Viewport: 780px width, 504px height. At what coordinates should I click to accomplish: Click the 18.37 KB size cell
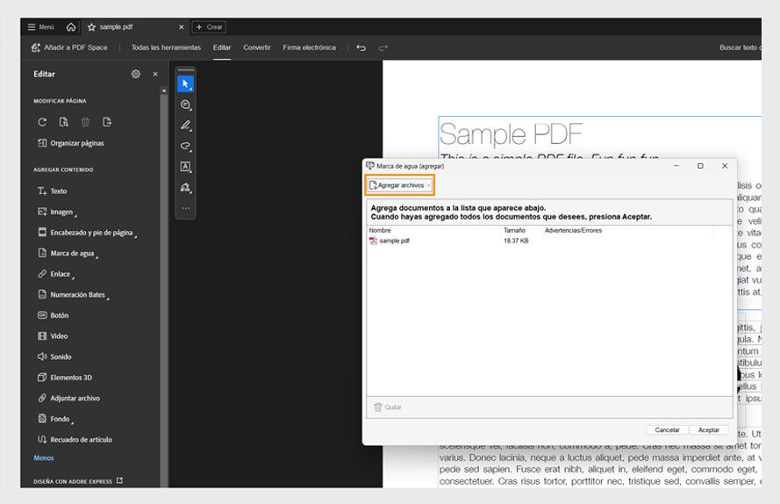516,241
